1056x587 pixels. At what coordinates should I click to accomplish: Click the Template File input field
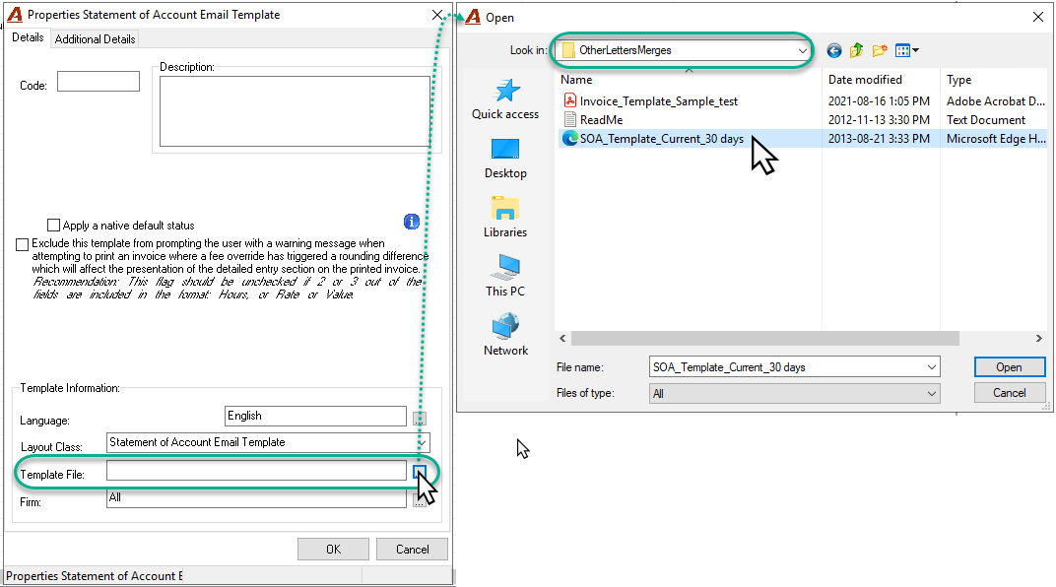click(256, 471)
